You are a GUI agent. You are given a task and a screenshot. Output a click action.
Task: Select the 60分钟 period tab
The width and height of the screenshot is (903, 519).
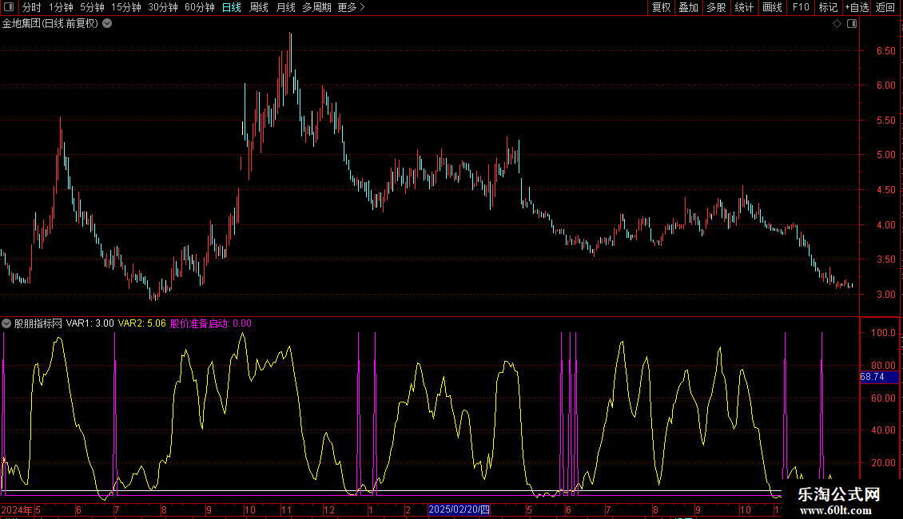coord(200,7)
